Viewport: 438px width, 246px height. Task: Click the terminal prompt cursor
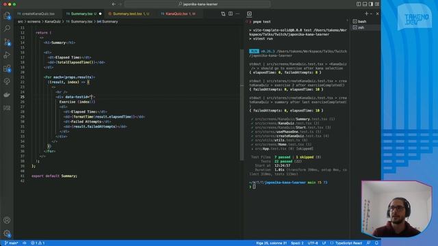(254, 187)
